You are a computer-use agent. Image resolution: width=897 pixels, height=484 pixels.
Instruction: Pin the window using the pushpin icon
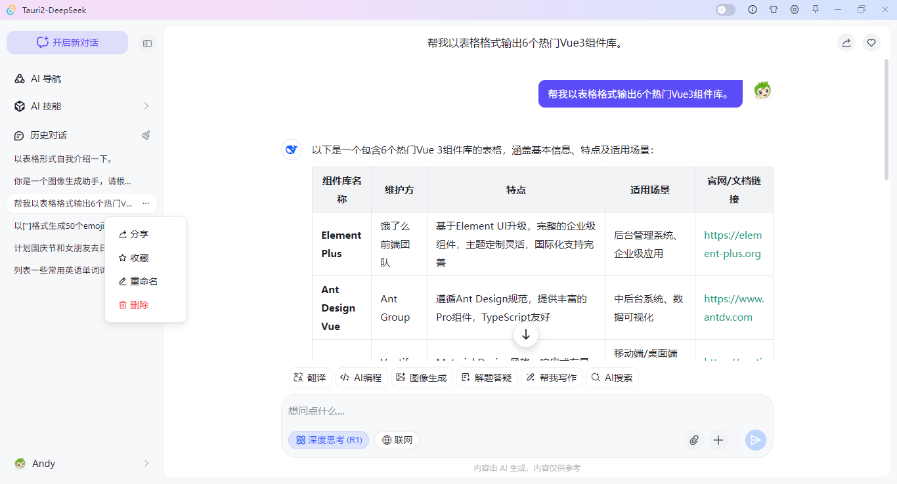click(x=815, y=10)
